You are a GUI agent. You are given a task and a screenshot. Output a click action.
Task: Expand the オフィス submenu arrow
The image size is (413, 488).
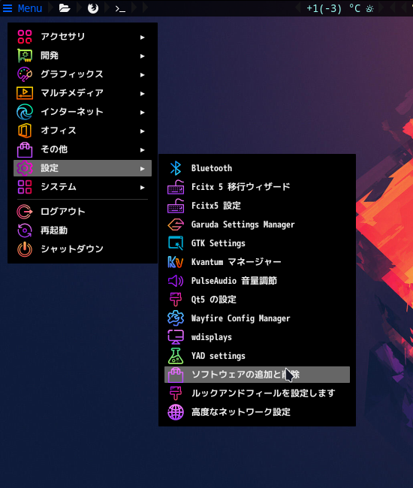pyautogui.click(x=142, y=131)
